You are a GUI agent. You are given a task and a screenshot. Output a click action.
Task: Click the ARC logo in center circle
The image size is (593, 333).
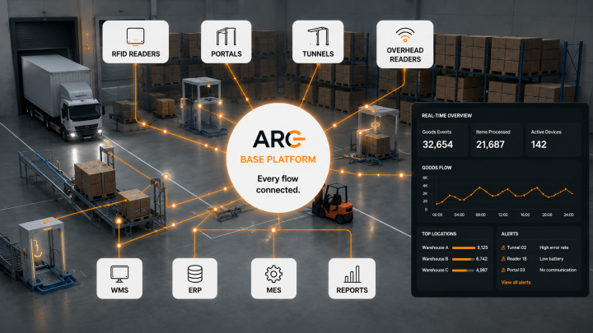(278, 139)
